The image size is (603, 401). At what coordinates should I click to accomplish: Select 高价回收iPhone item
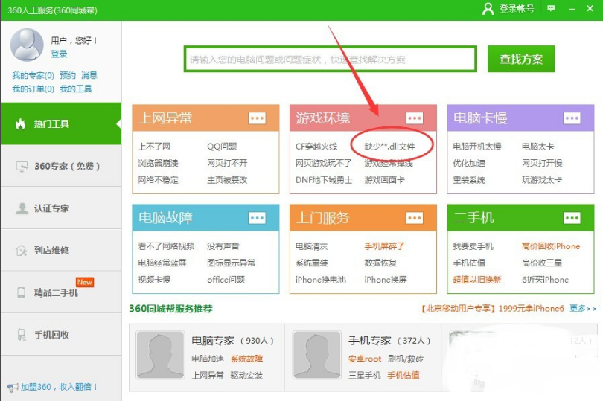551,246
